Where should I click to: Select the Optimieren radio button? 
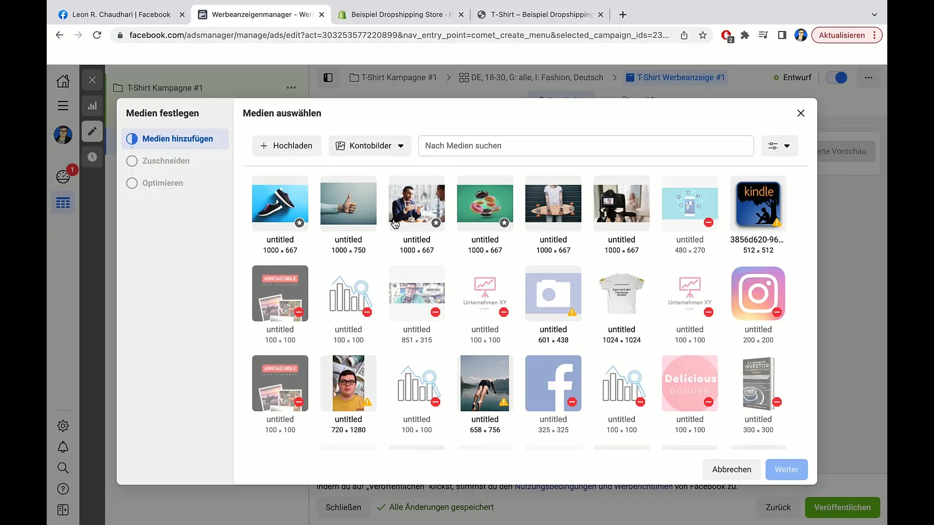pyautogui.click(x=131, y=183)
